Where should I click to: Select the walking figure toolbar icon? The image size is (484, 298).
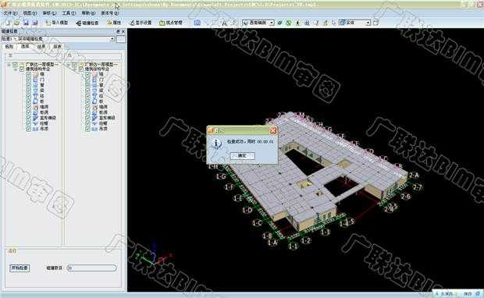pyautogui.click(x=298, y=23)
